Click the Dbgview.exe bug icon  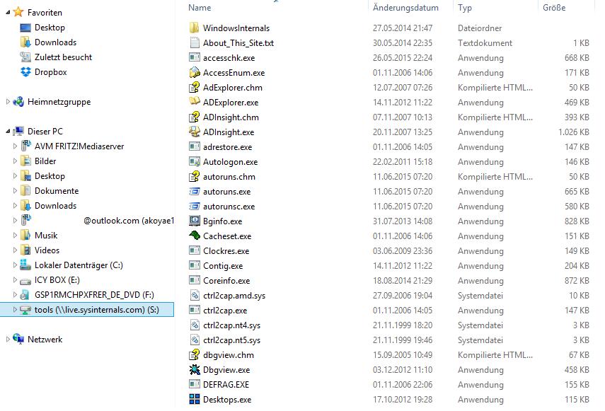click(x=195, y=369)
